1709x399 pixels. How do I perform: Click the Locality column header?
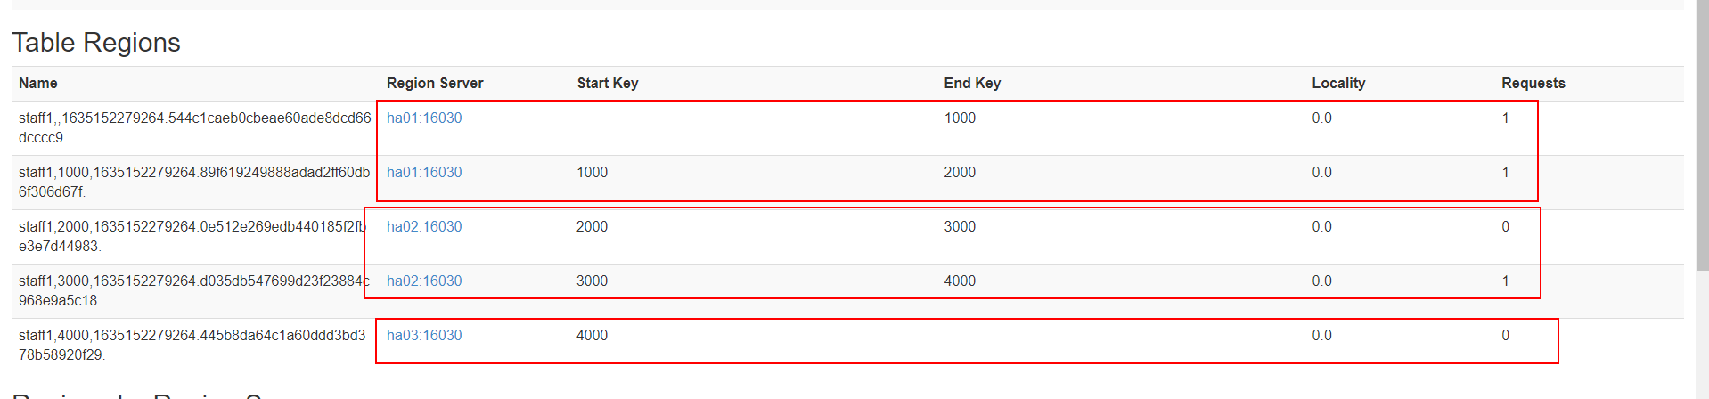point(1338,83)
